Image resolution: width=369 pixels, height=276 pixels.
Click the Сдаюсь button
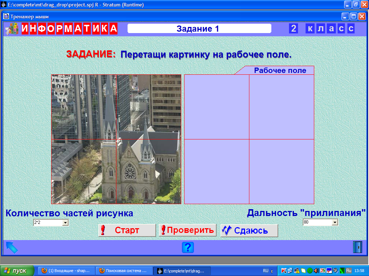pos(249,230)
